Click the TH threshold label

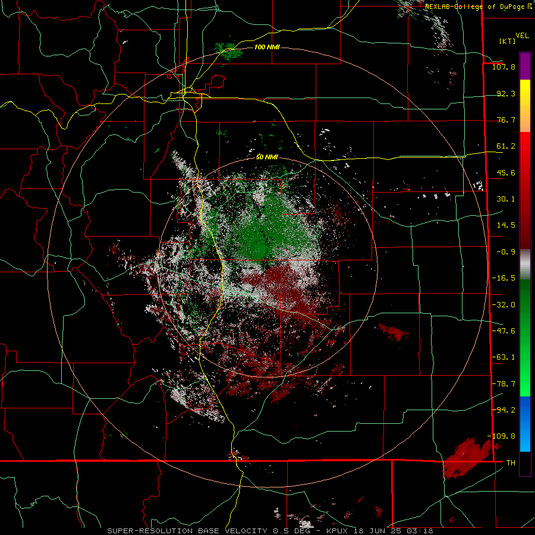point(511,463)
